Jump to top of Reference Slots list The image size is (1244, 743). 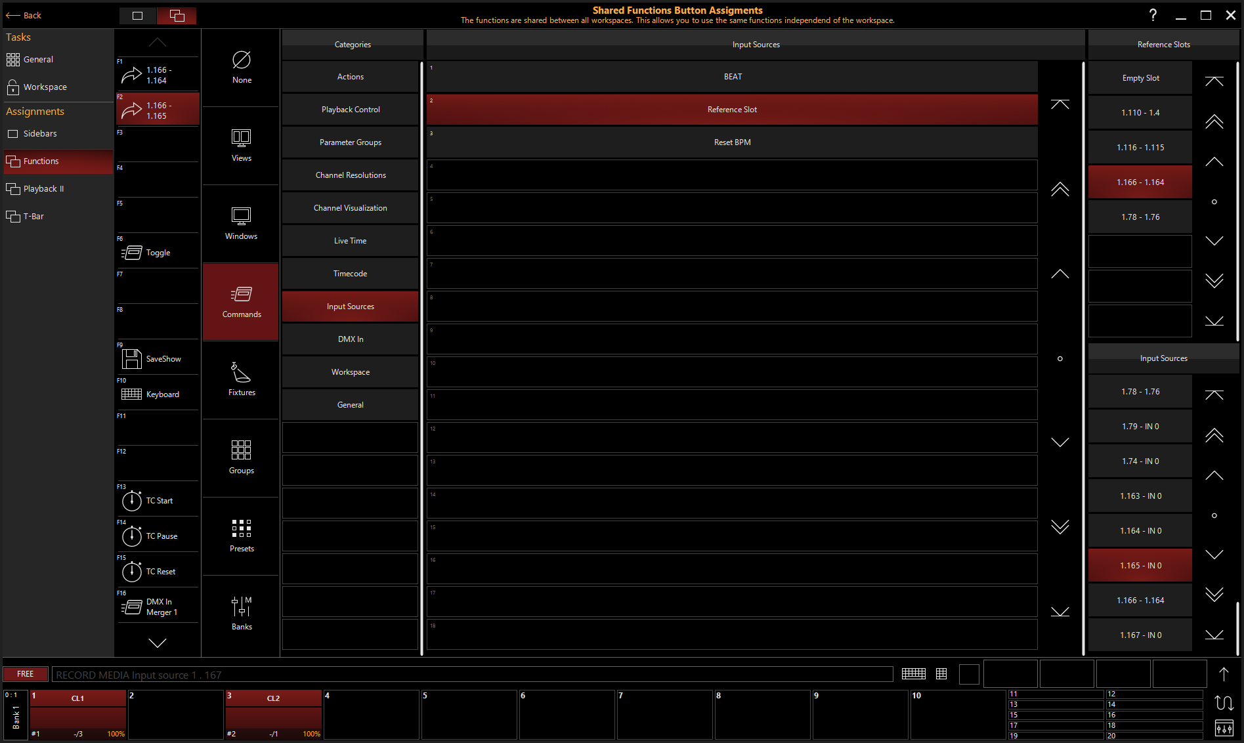(1214, 81)
